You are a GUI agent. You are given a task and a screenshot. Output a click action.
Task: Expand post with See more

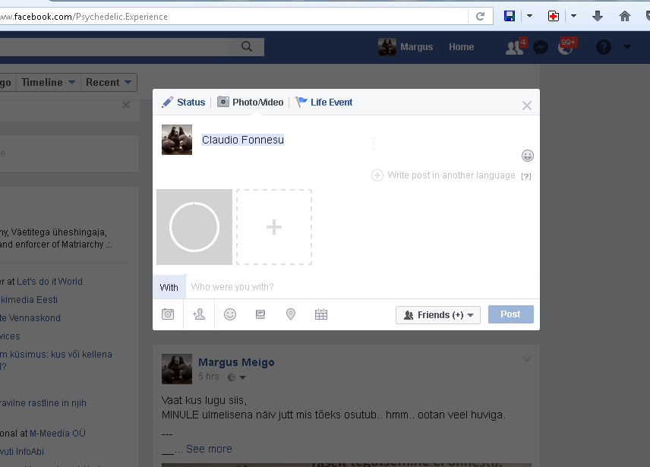tap(209, 449)
